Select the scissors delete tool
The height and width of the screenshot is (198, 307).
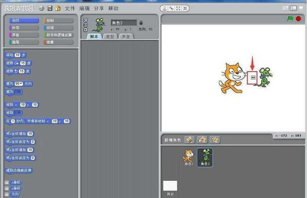tap(171, 8)
